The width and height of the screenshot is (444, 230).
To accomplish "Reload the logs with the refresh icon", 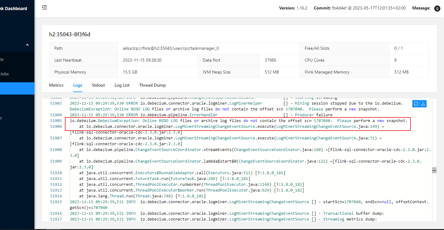I will click(416, 104).
